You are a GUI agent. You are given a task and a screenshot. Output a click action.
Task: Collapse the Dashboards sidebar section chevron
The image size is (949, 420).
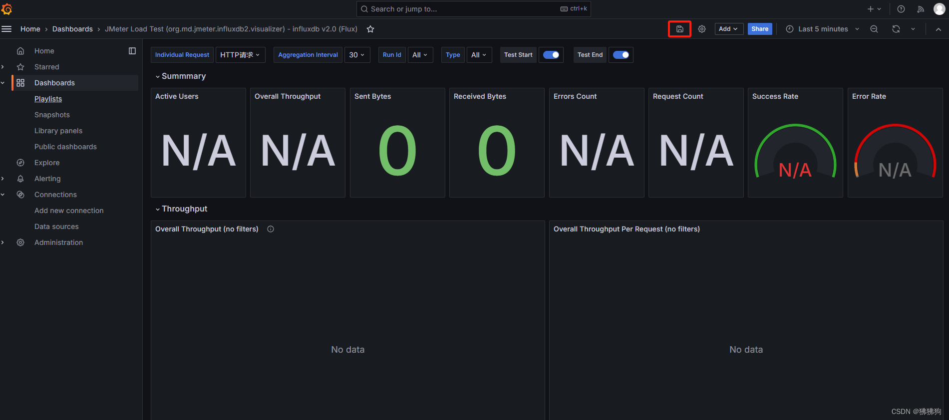click(3, 83)
